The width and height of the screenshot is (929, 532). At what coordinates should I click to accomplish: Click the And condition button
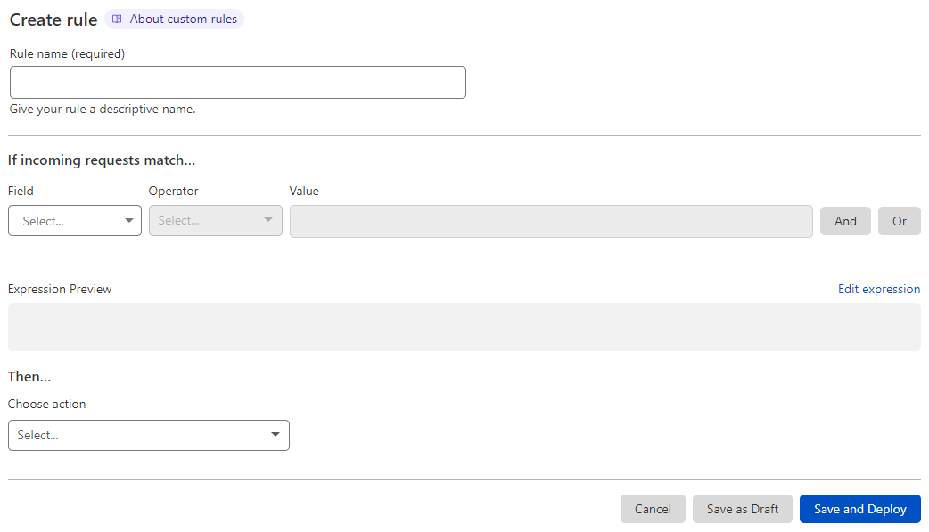tap(845, 220)
